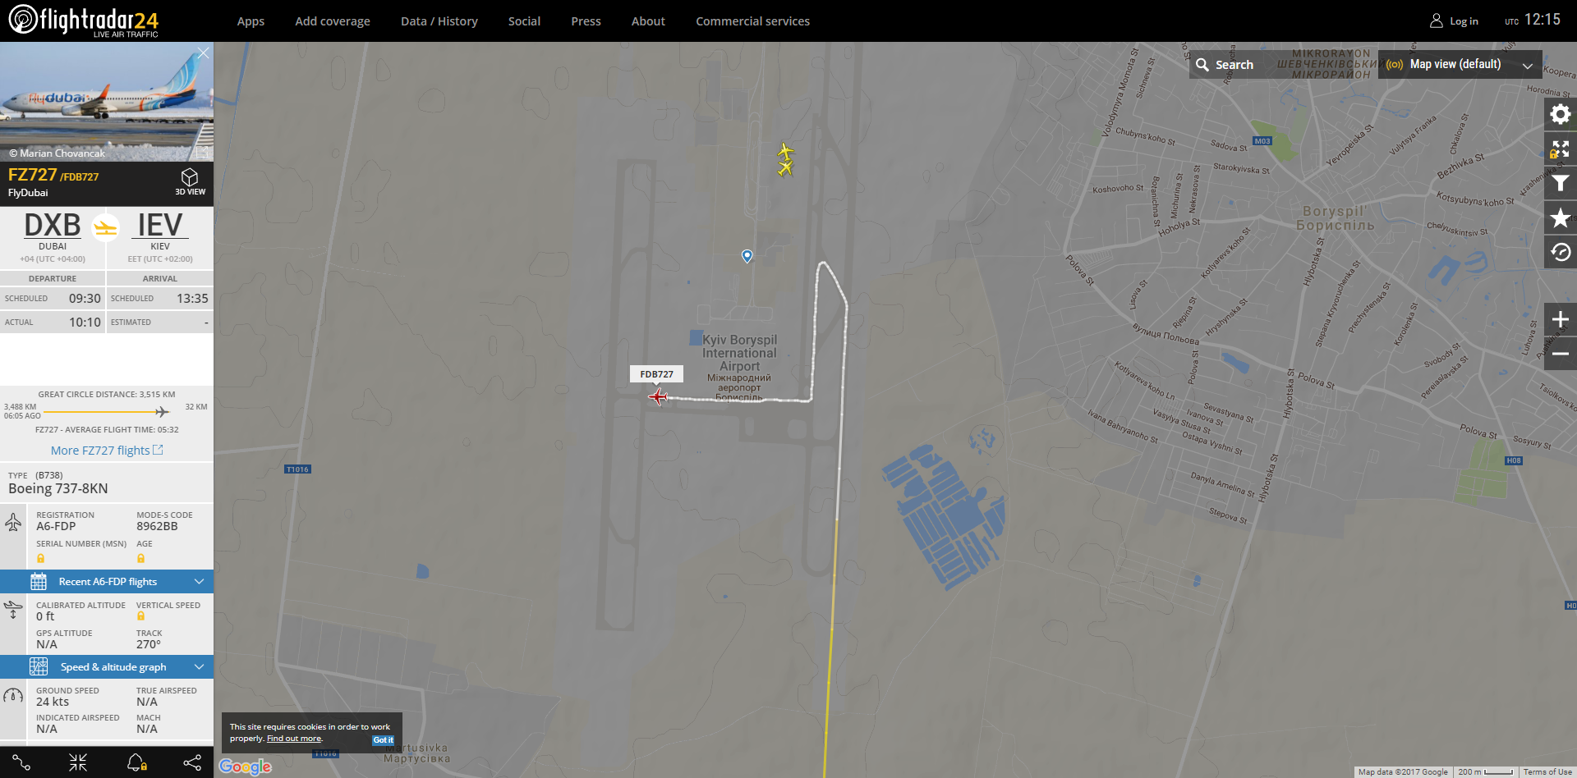Screen dimensions: 1577x778
Task: Open the flight filter funnel icon
Action: (x=1560, y=183)
